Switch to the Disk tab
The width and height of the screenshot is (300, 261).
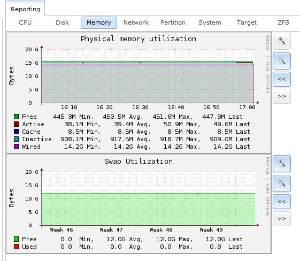[62, 22]
